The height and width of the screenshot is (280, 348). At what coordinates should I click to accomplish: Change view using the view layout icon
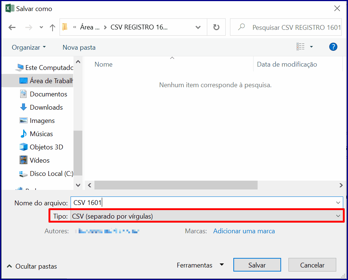(x=301, y=47)
